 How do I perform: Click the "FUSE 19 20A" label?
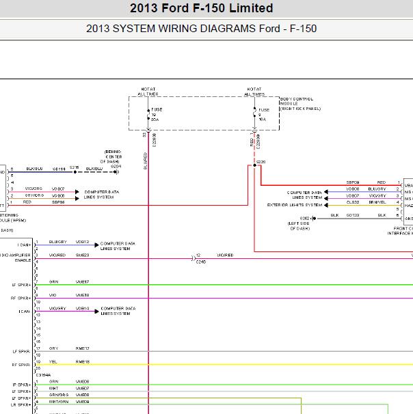point(157,114)
